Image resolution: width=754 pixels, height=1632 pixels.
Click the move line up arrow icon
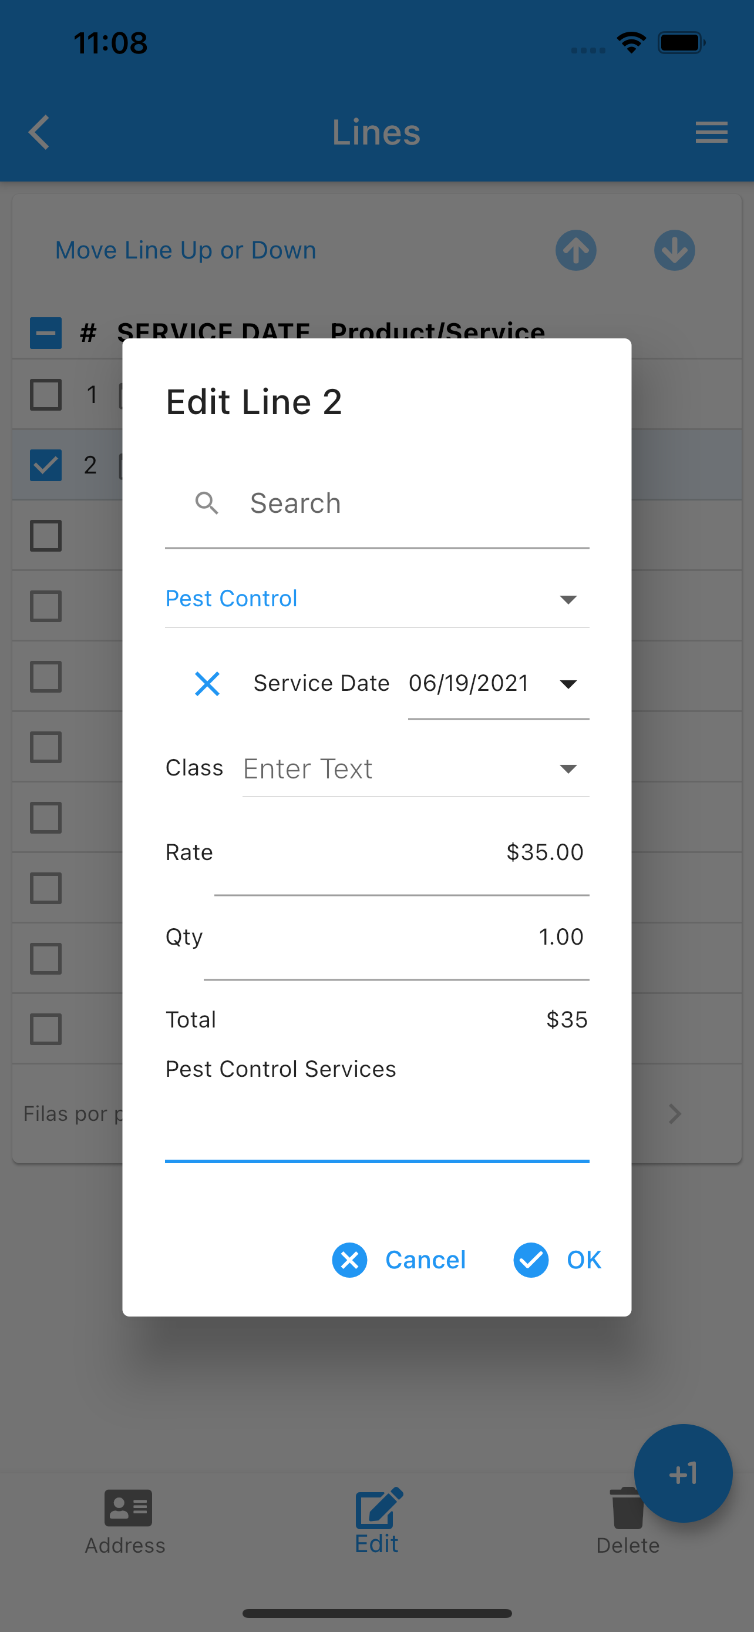click(x=575, y=250)
